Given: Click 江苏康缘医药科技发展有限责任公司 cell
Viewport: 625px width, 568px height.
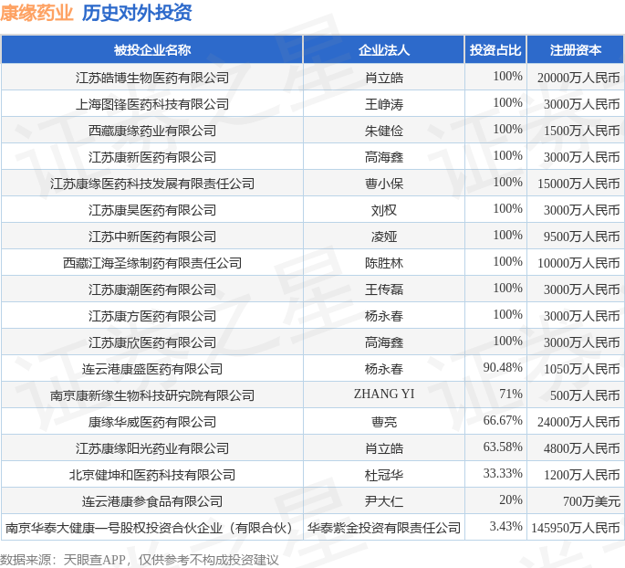Looking at the screenshot, I should tap(151, 184).
